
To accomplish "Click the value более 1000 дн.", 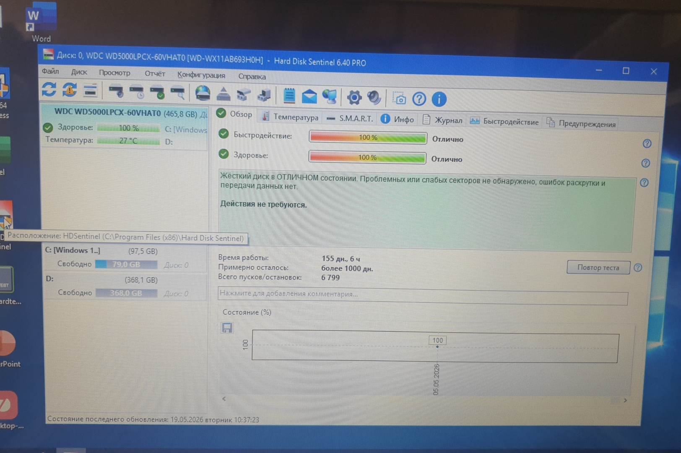I will (347, 268).
